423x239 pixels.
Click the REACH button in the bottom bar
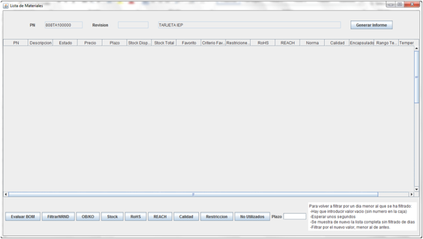[x=160, y=217]
